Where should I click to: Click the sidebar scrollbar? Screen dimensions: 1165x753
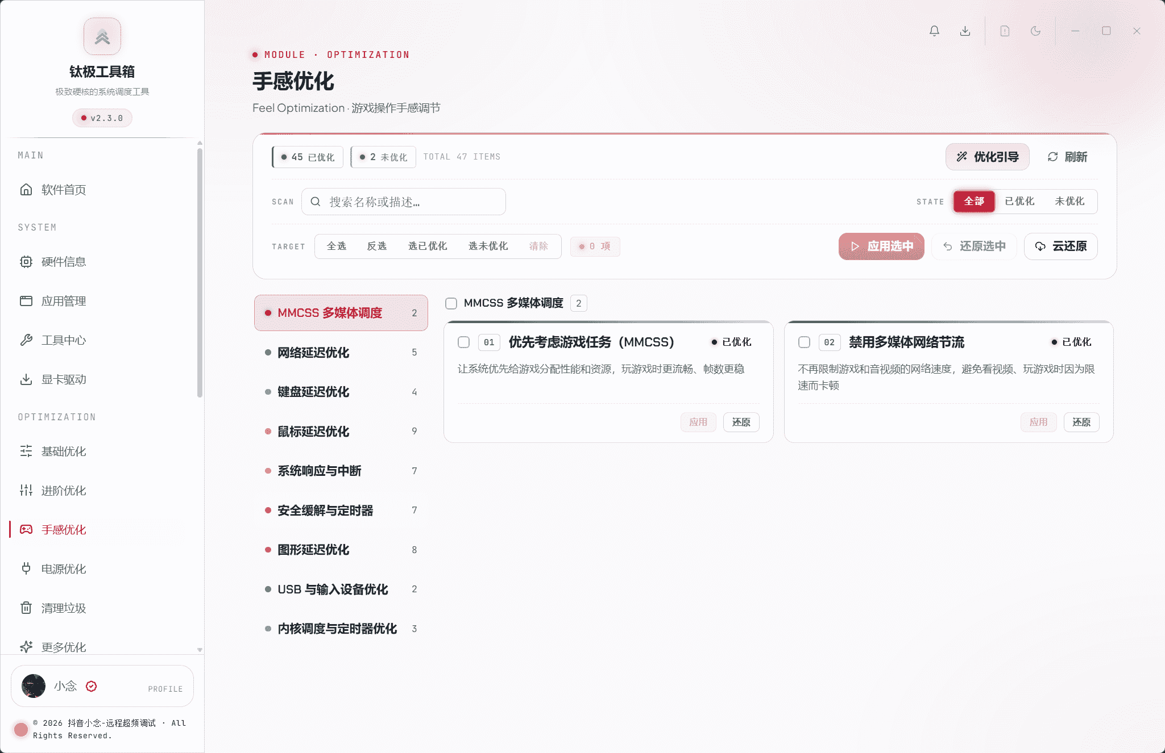pyautogui.click(x=200, y=273)
